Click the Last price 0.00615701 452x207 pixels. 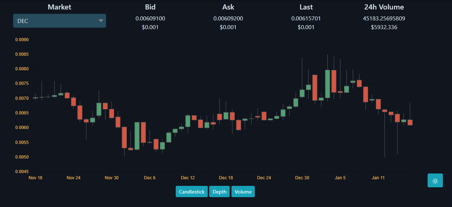tap(306, 18)
